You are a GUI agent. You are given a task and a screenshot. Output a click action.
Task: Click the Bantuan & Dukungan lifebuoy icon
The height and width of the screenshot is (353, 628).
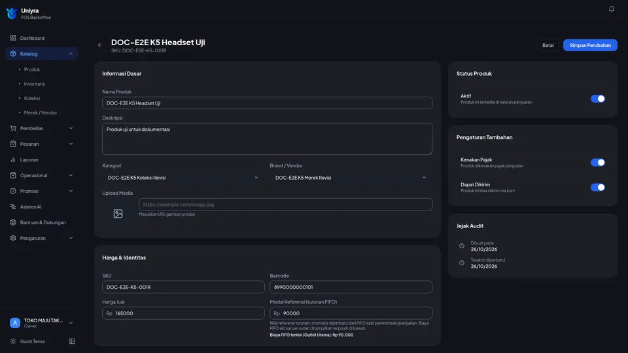(13, 222)
